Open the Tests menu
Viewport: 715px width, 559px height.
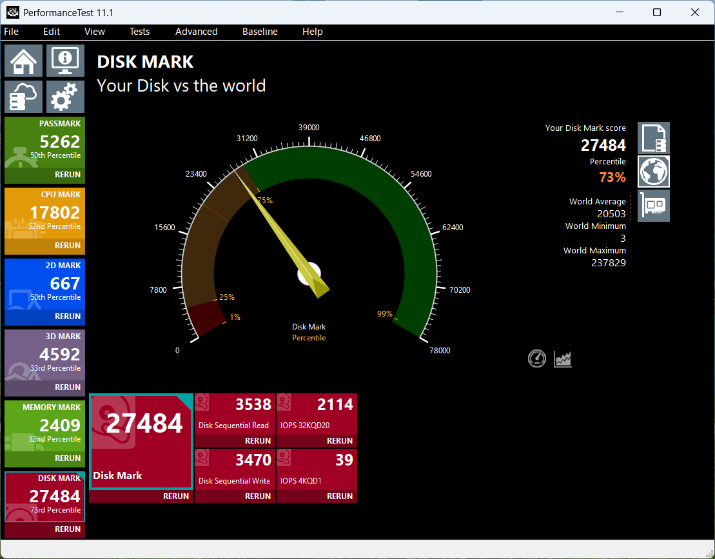(139, 32)
